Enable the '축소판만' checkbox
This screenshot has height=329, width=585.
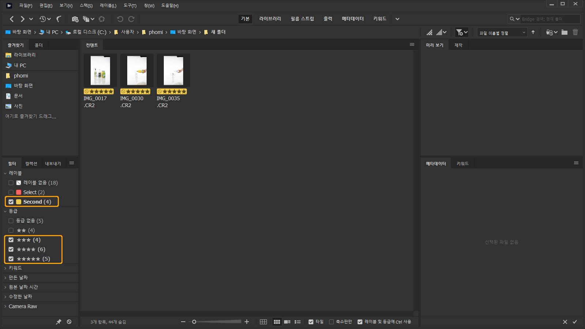click(331, 322)
